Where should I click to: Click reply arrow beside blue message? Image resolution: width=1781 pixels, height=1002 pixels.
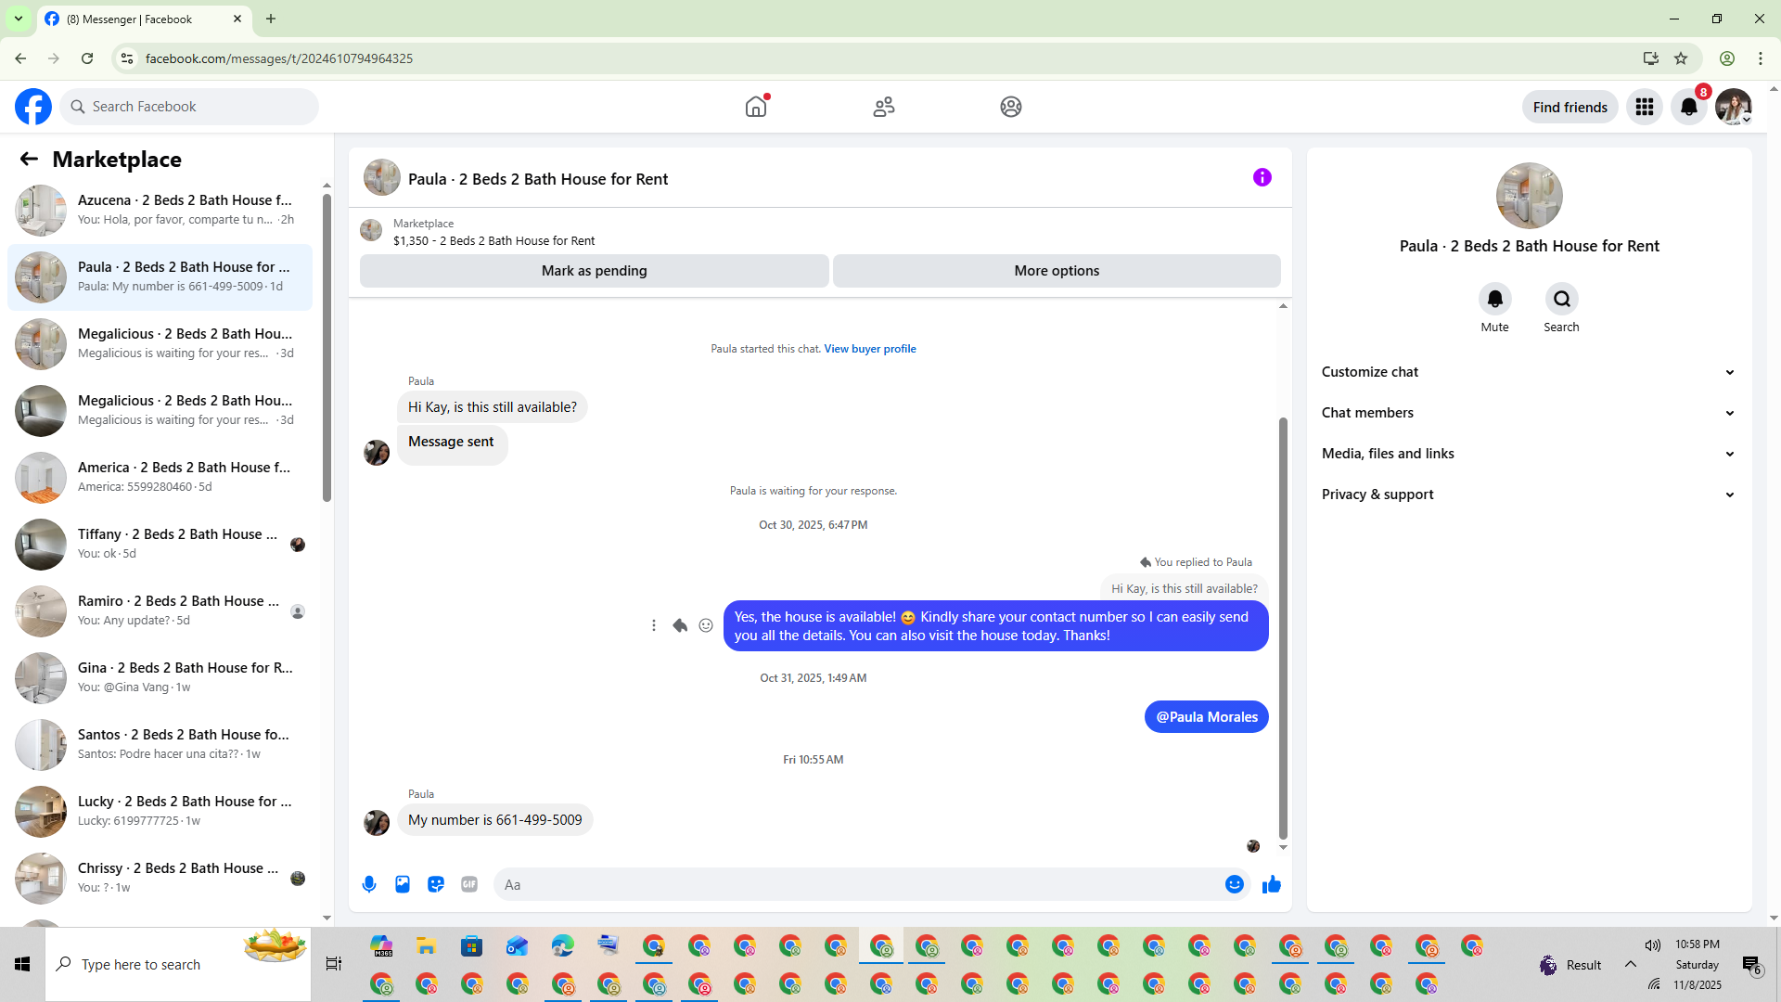(x=680, y=625)
